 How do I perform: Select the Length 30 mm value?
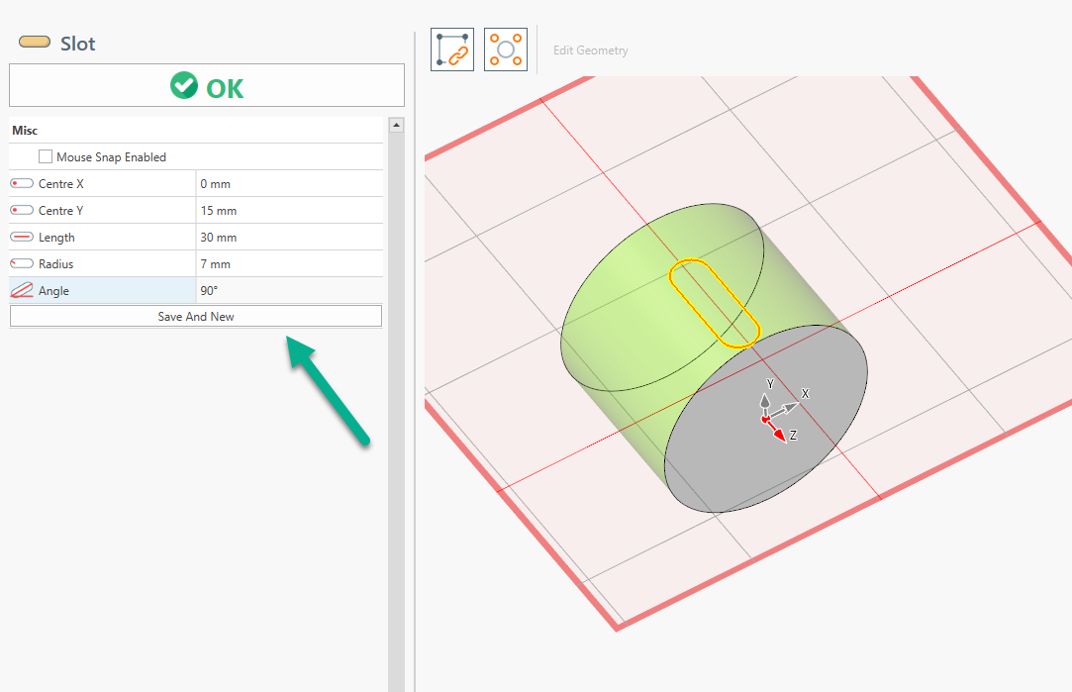(x=288, y=238)
